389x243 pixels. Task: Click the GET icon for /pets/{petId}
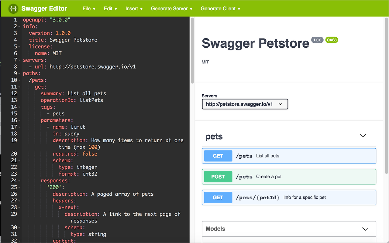pos(218,197)
